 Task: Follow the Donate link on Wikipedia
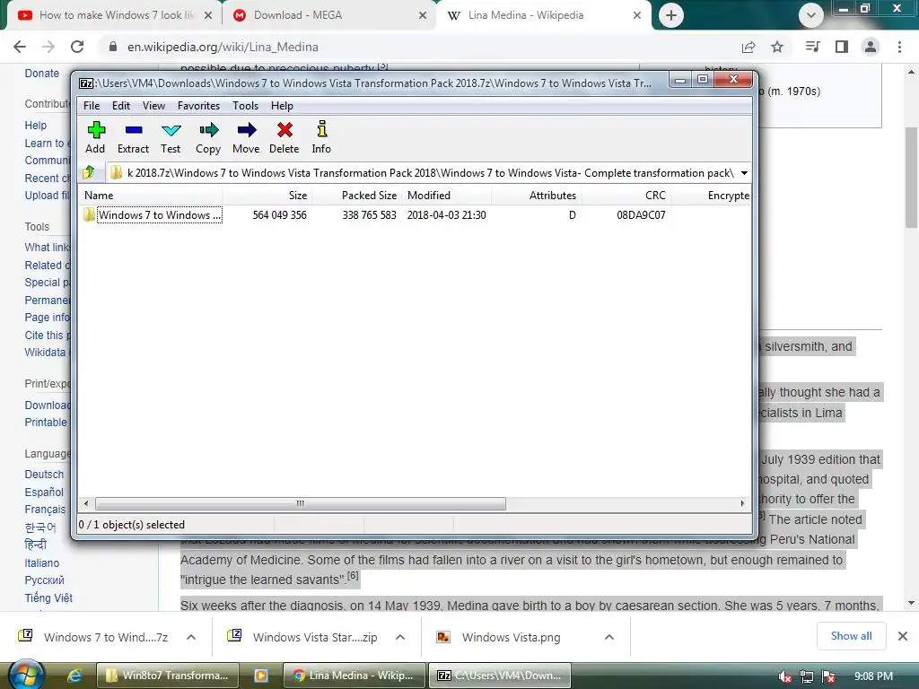pyautogui.click(x=41, y=74)
